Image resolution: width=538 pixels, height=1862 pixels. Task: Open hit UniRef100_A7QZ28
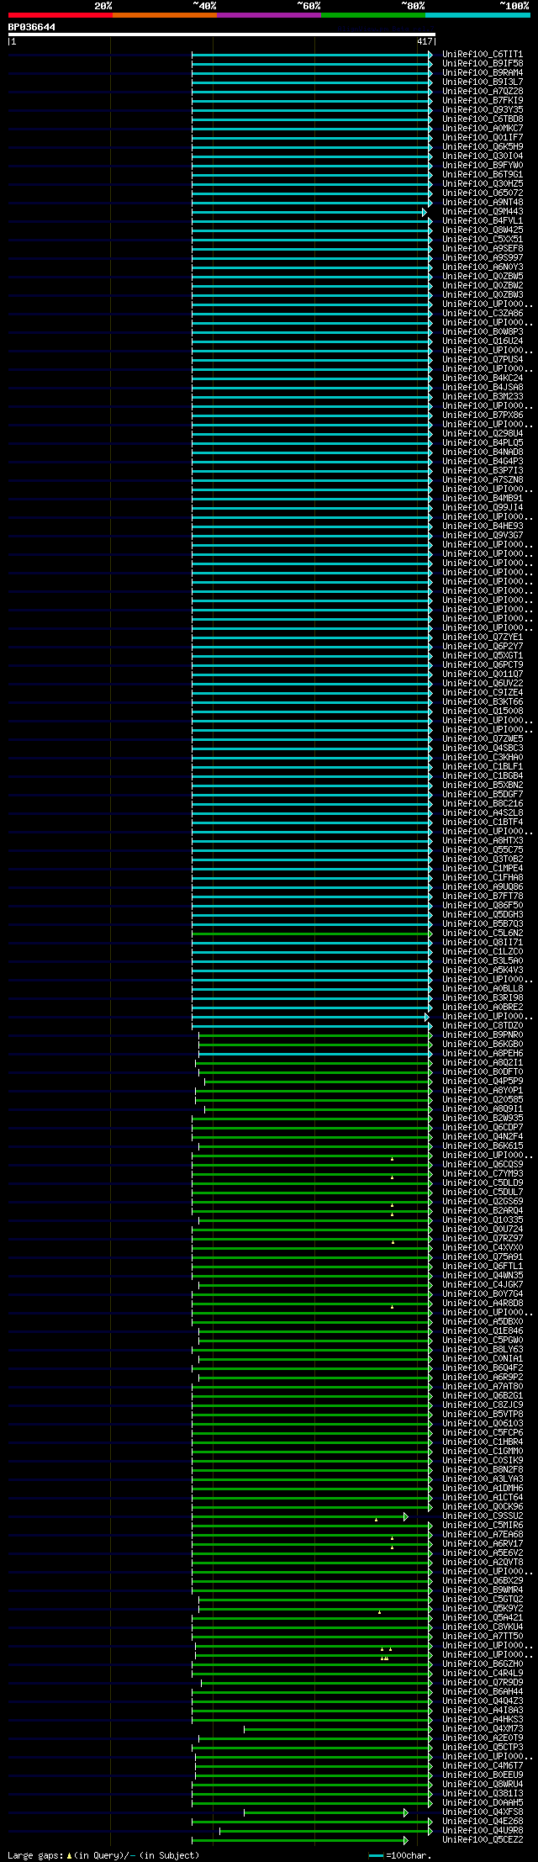[483, 91]
